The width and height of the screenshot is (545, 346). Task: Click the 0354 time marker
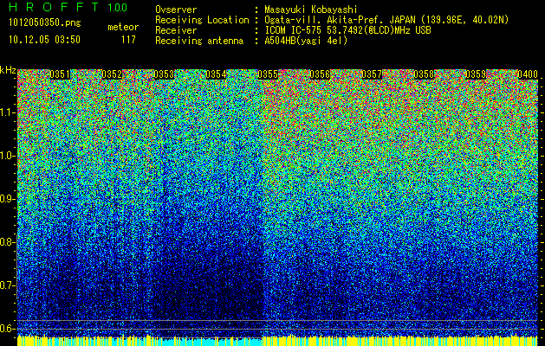(216, 74)
